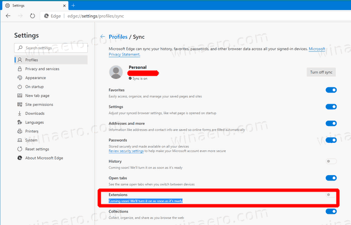Click the Site permissions icon

point(20,104)
